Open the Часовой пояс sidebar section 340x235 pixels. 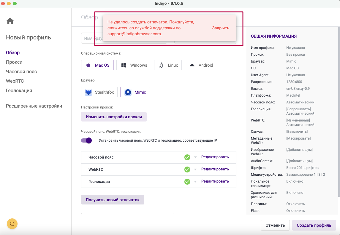[21, 72]
